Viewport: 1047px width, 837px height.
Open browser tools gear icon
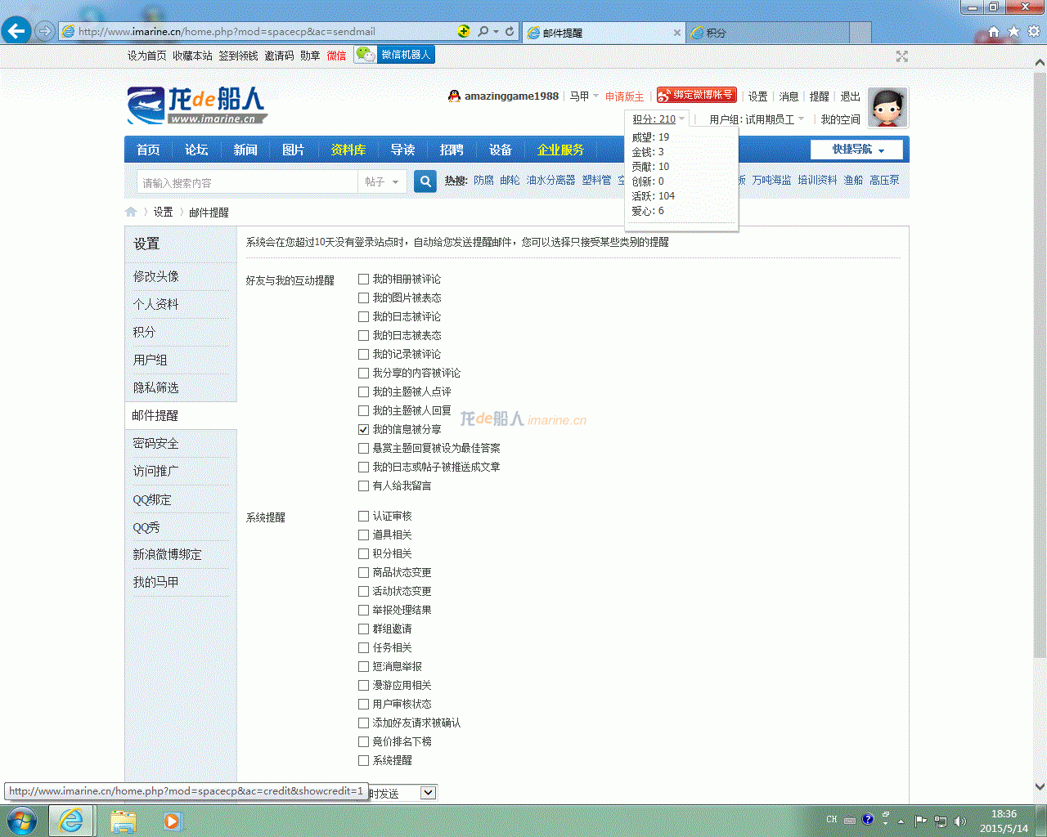tap(1034, 32)
